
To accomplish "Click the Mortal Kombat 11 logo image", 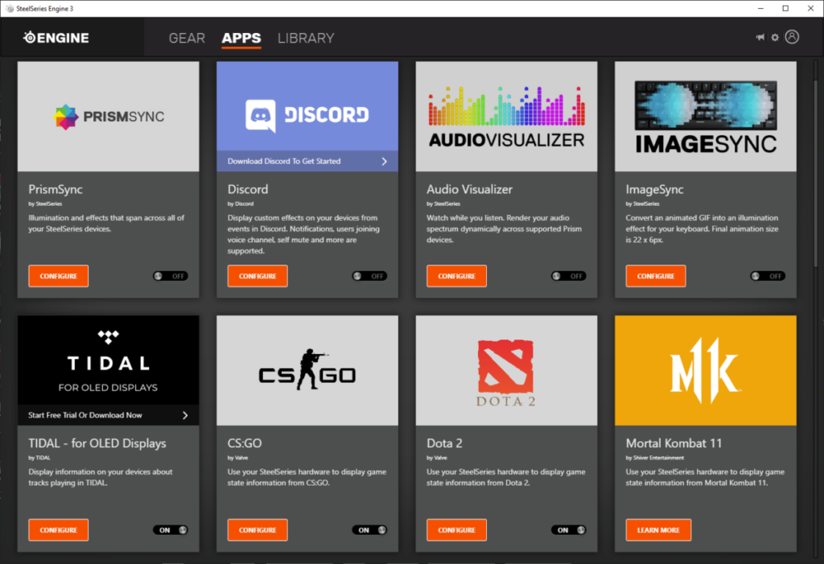I will [x=706, y=371].
